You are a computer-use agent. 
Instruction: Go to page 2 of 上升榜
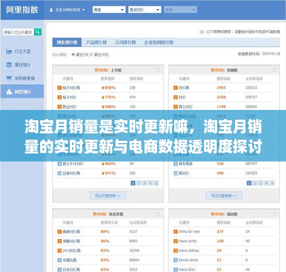pos(139,183)
